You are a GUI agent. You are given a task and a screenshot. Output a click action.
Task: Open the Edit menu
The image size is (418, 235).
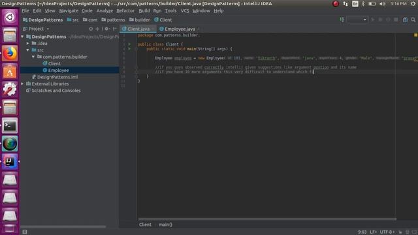click(x=37, y=11)
